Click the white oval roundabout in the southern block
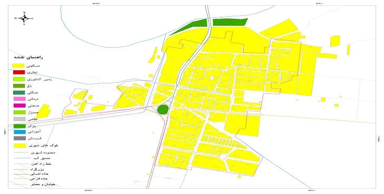384x194 pixels. tap(223, 156)
